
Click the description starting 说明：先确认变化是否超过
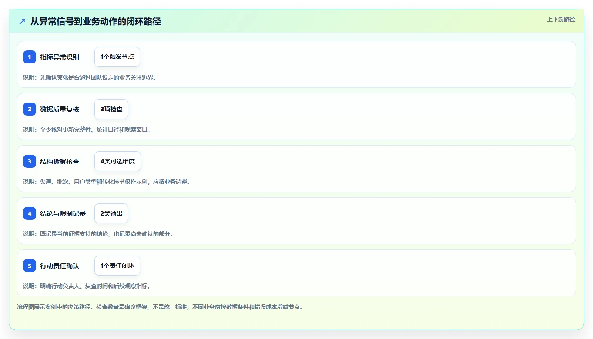pyautogui.click(x=90, y=77)
